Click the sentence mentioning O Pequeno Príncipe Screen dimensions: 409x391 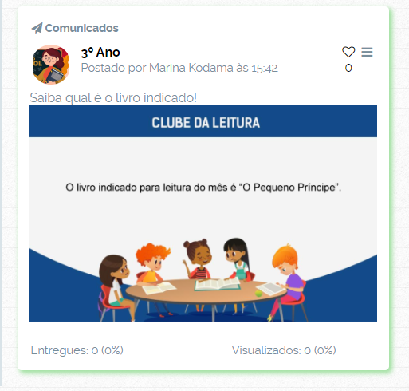pos(203,188)
